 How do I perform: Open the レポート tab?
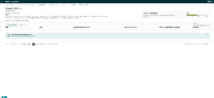65,5
